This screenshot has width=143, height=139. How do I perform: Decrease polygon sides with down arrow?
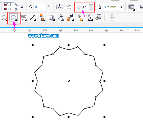pyautogui.click(x=91, y=8)
